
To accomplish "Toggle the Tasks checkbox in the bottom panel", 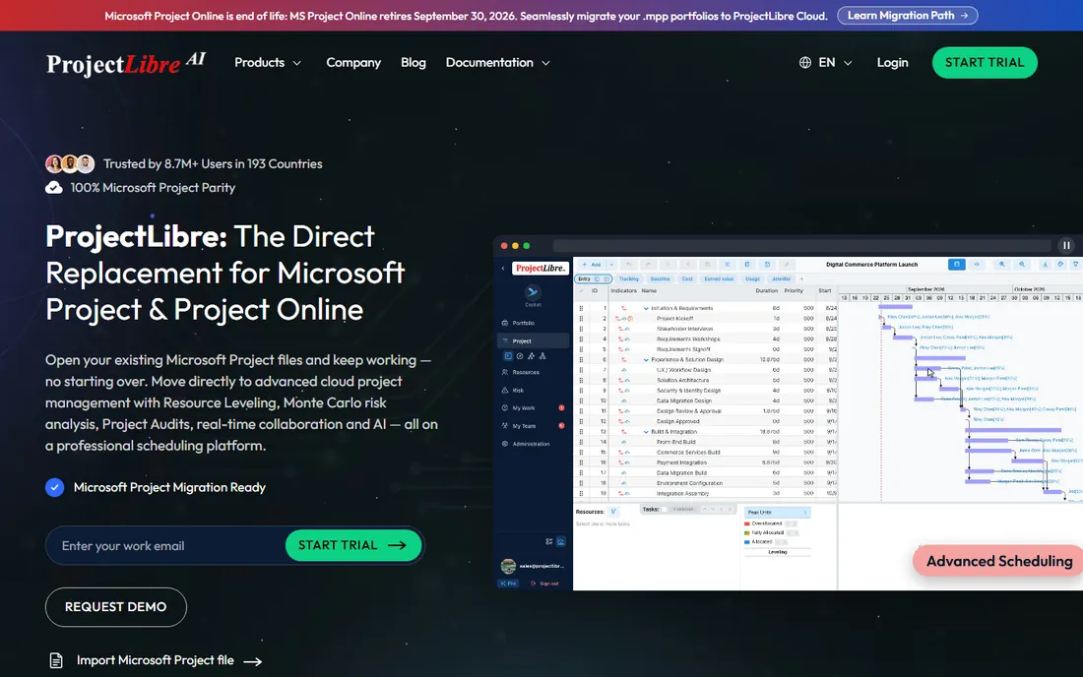I will pyautogui.click(x=665, y=510).
